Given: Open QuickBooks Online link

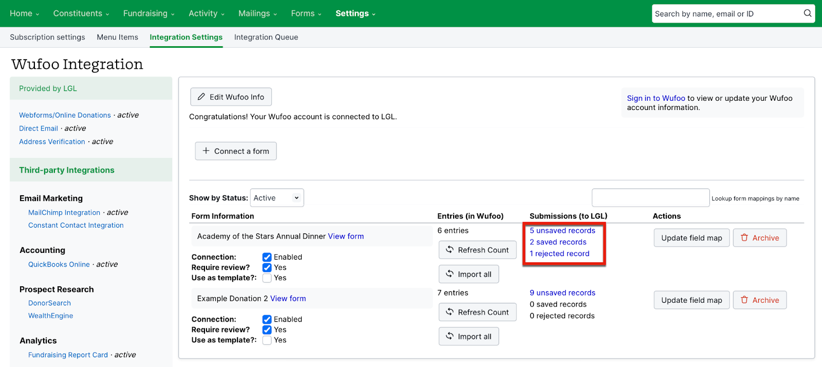Looking at the screenshot, I should (x=59, y=264).
